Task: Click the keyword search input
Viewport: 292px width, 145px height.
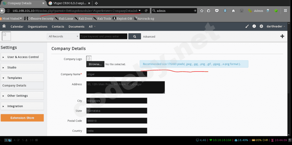Action: tap(104, 36)
